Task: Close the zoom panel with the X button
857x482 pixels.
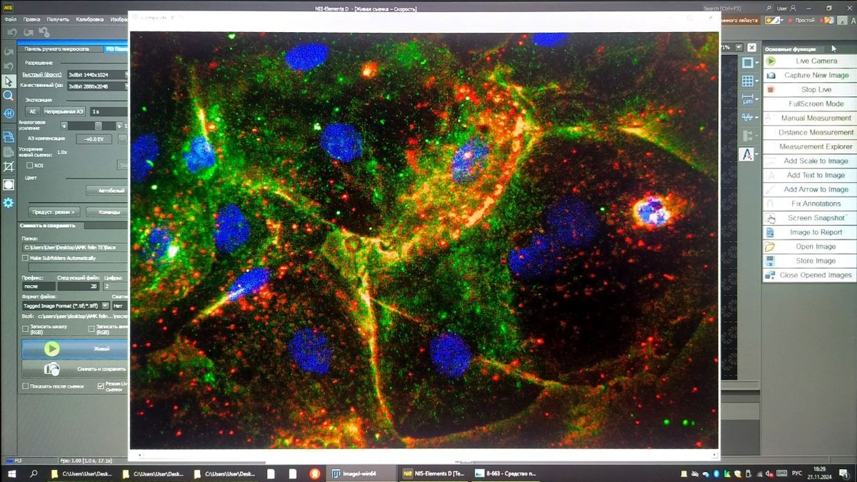Action: 751,47
